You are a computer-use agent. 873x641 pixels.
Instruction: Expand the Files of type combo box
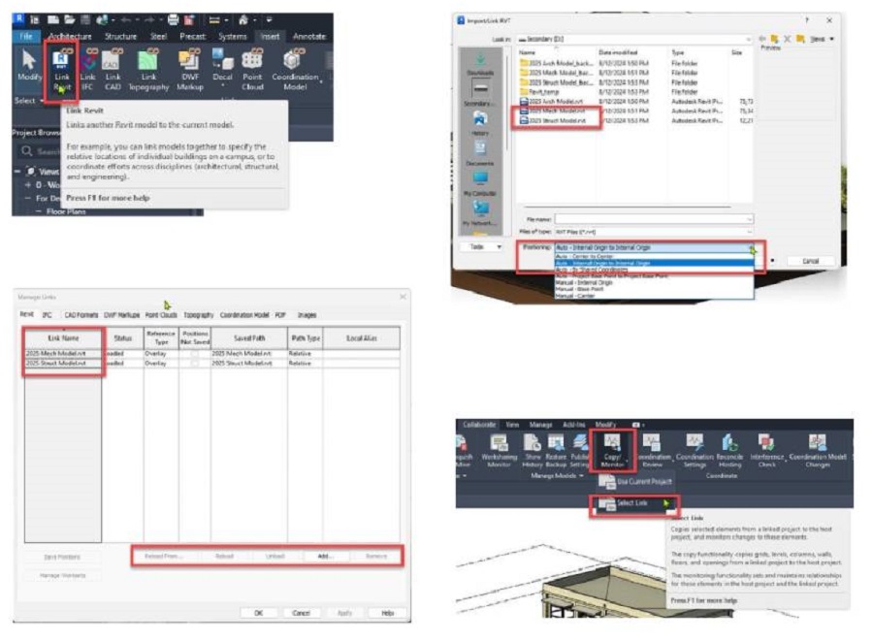pyautogui.click(x=751, y=230)
